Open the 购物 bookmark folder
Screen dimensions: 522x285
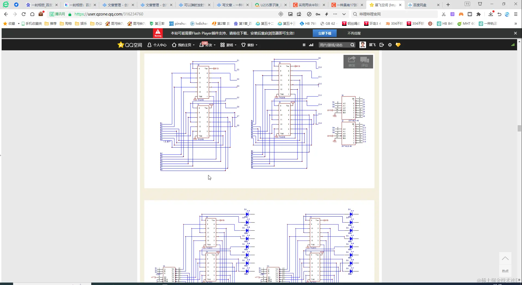(x=66, y=24)
